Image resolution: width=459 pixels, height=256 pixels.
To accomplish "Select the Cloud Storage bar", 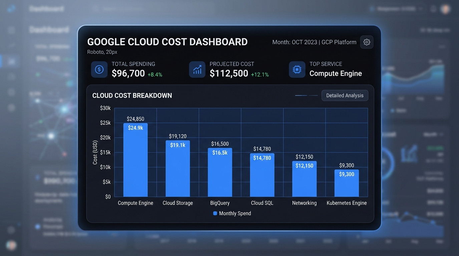I will click(x=178, y=168).
